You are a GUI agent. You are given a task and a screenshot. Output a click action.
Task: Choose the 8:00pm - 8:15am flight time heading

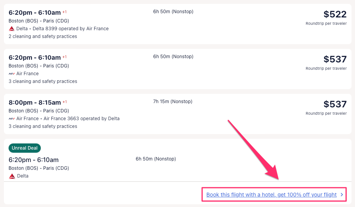tap(35, 103)
